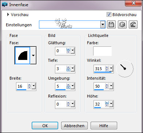Decrease Winkel with the down arrow
This screenshot has height=133, width=143.
click(107, 70)
